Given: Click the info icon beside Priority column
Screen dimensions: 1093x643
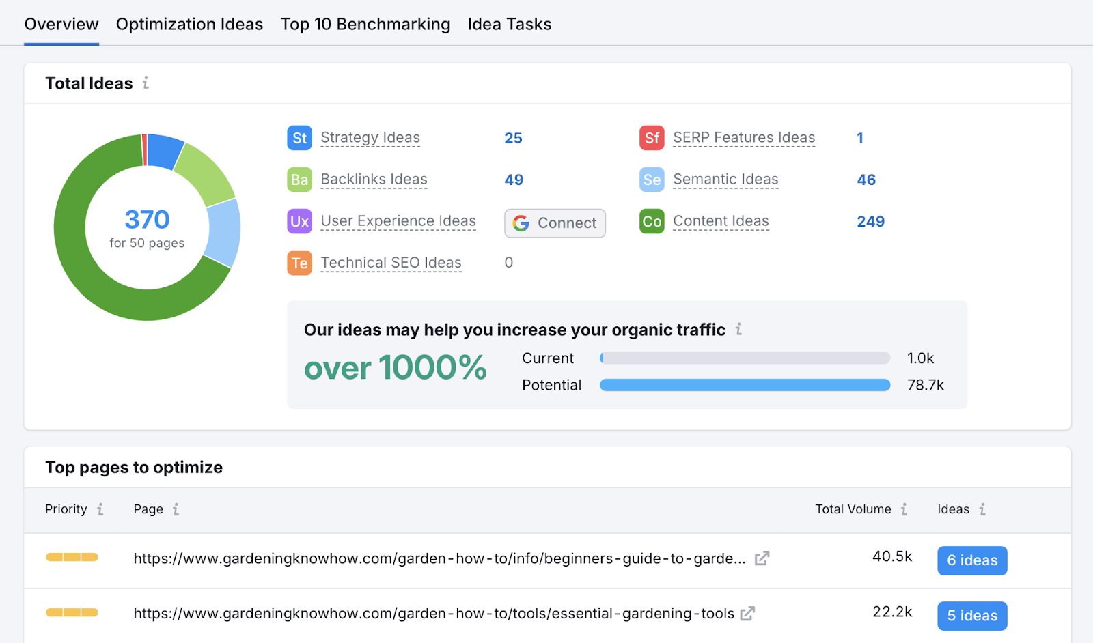Looking at the screenshot, I should pyautogui.click(x=100, y=509).
